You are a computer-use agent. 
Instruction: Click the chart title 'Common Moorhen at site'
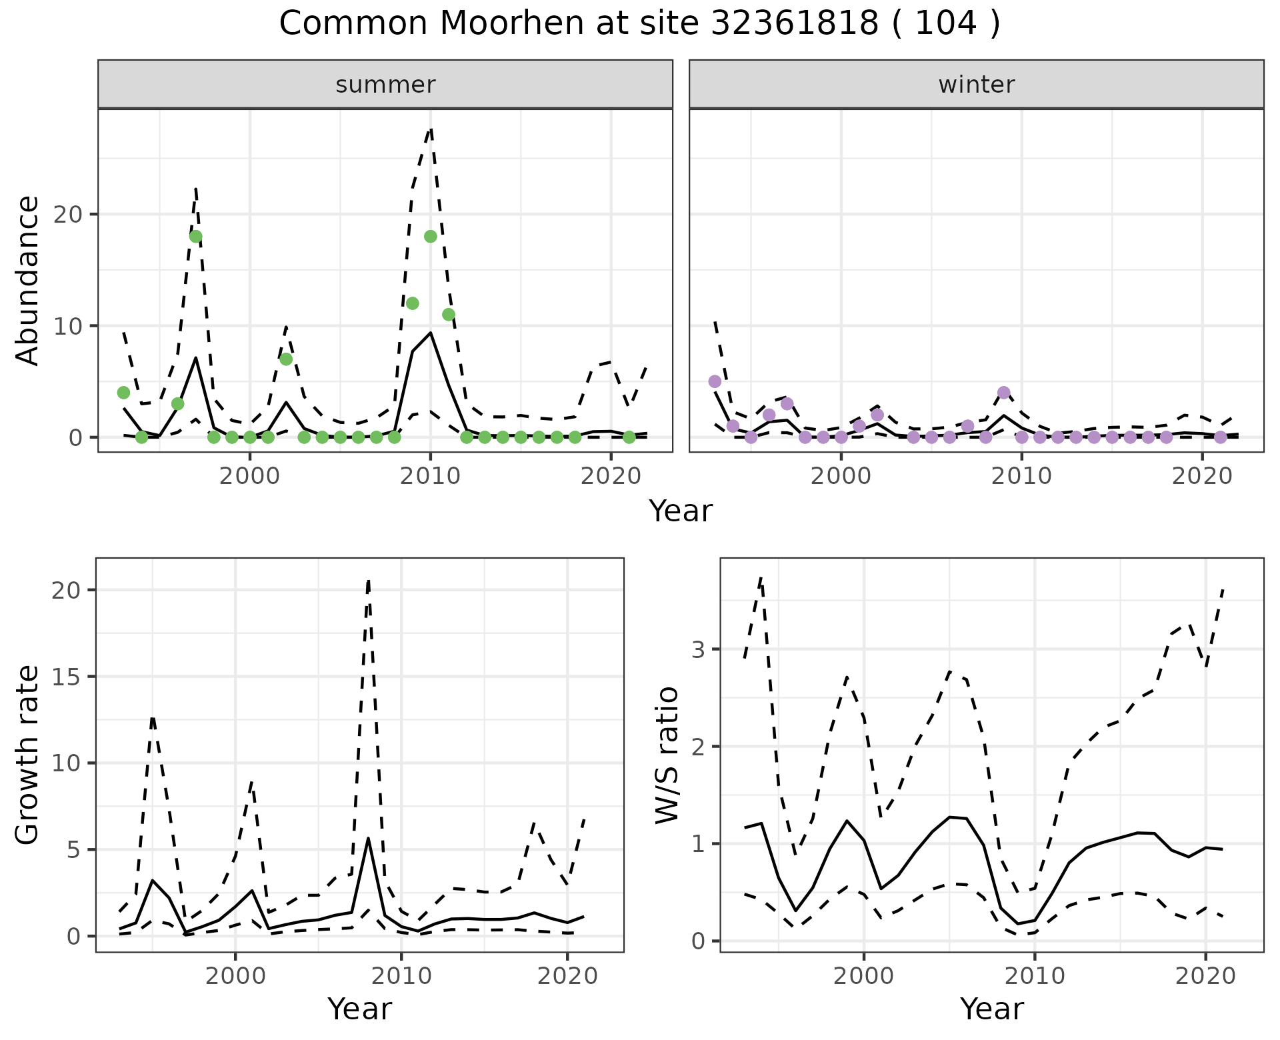(639, 24)
